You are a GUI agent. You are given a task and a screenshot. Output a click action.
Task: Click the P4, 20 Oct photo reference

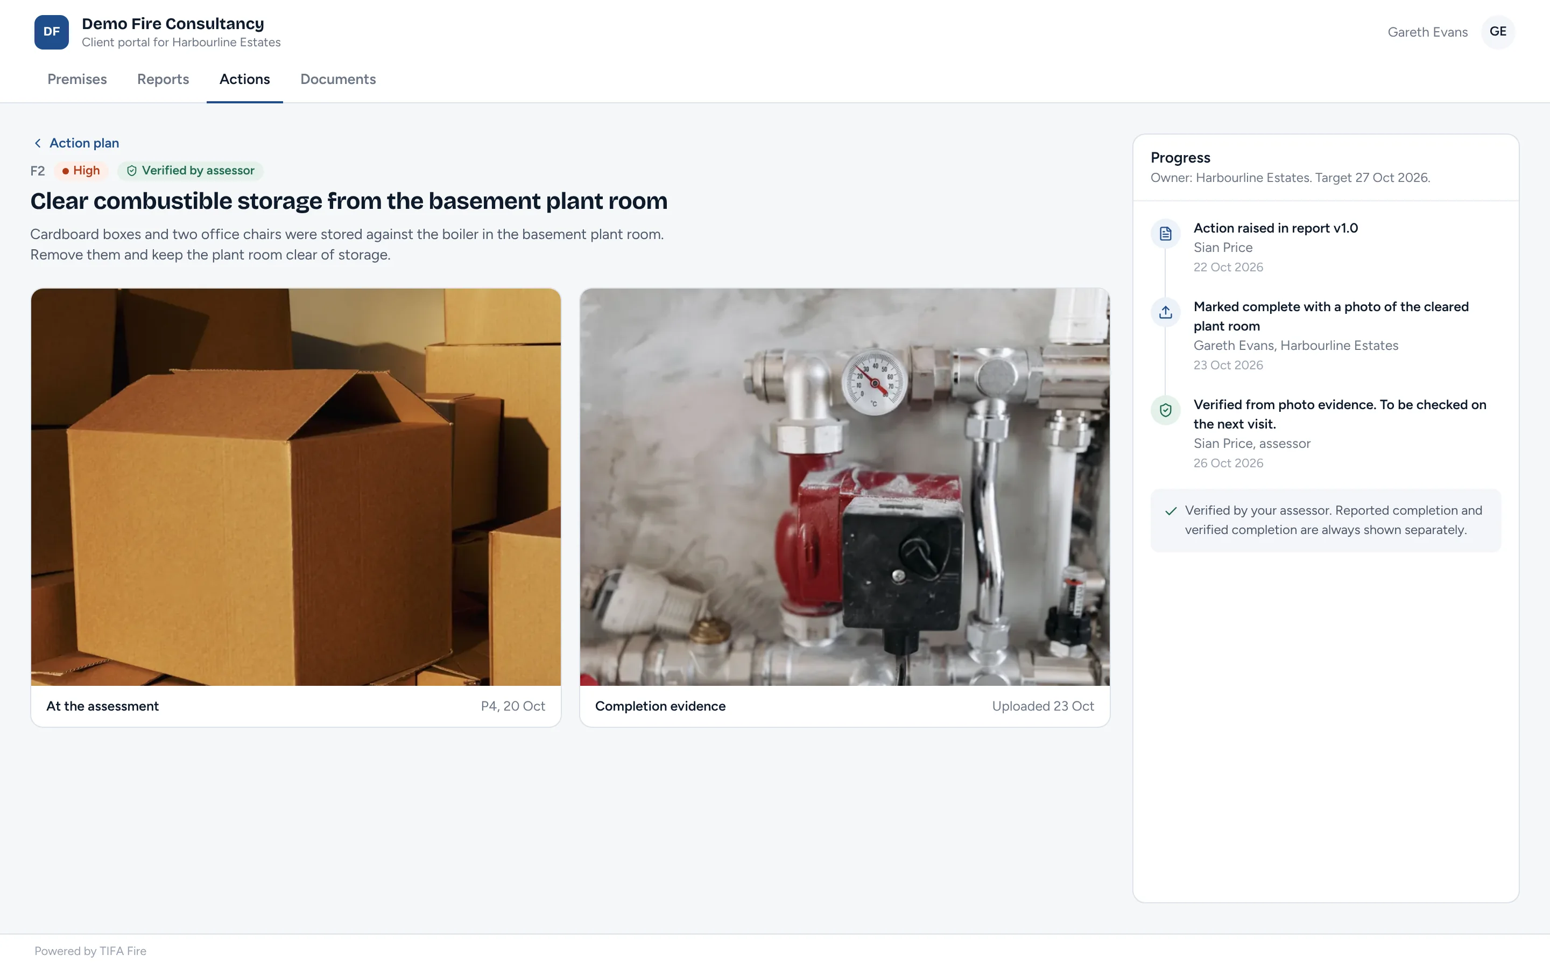(513, 706)
